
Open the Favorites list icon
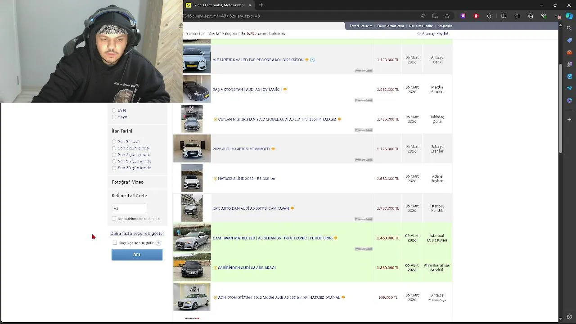[517, 16]
